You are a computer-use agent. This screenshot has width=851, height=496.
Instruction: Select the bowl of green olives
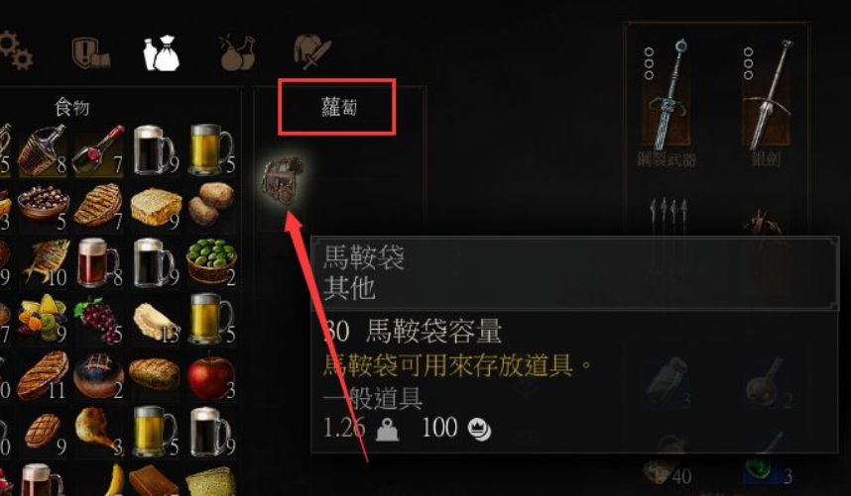point(211,262)
